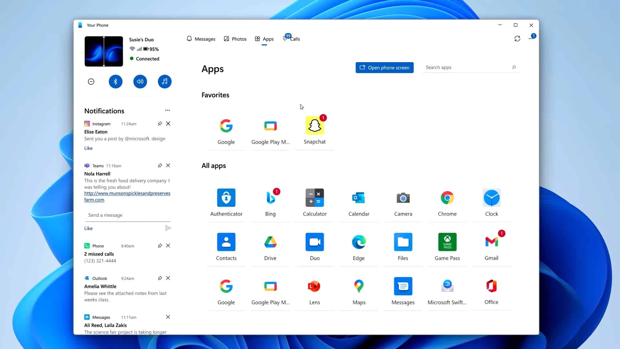
Task: Switch to Photos tab
Action: pos(235,39)
